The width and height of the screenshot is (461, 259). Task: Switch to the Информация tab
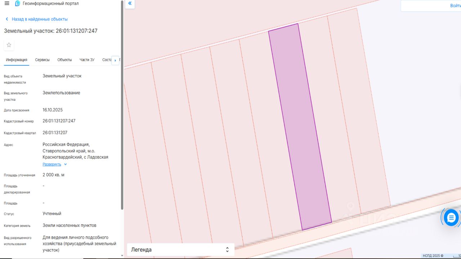tap(17, 60)
